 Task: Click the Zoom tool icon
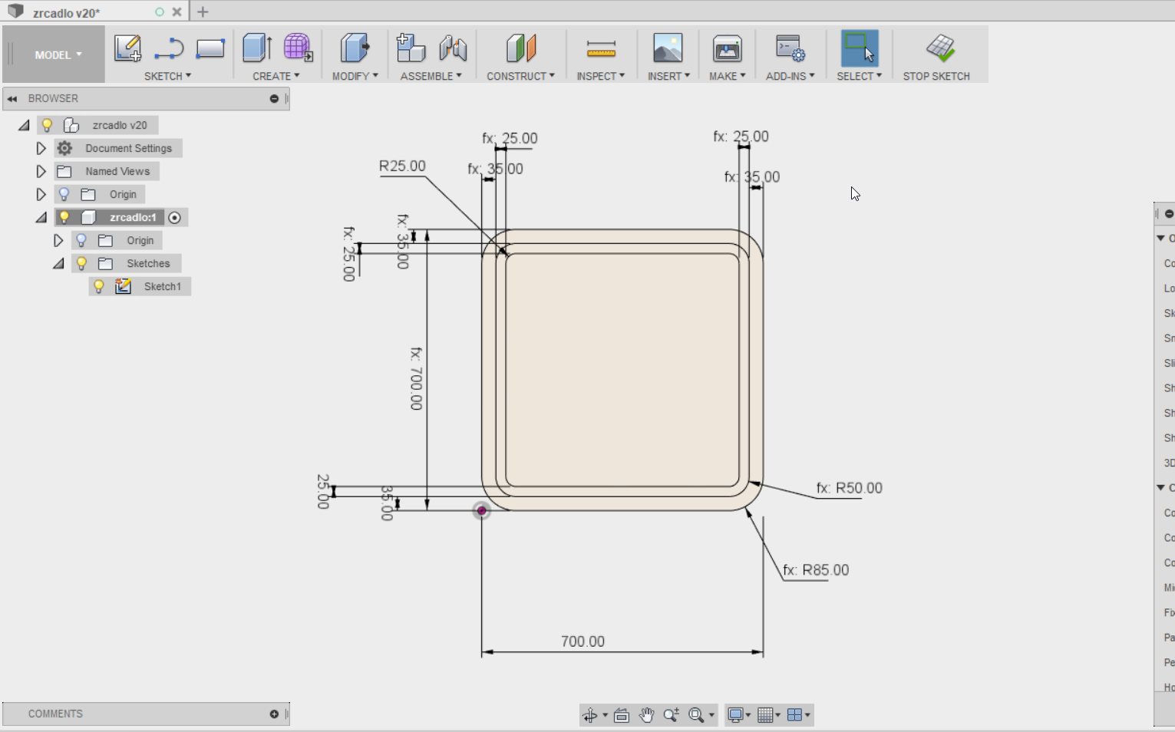tap(672, 715)
